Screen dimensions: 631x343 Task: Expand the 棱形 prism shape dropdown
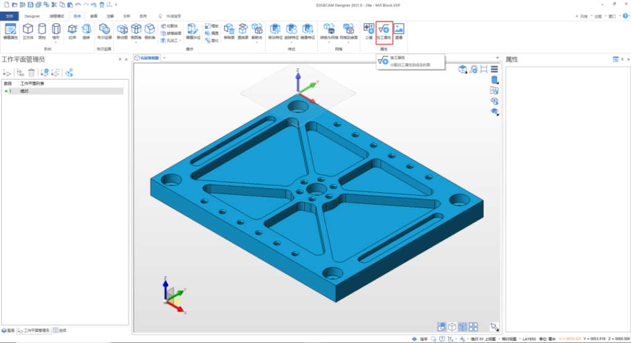tap(56, 42)
